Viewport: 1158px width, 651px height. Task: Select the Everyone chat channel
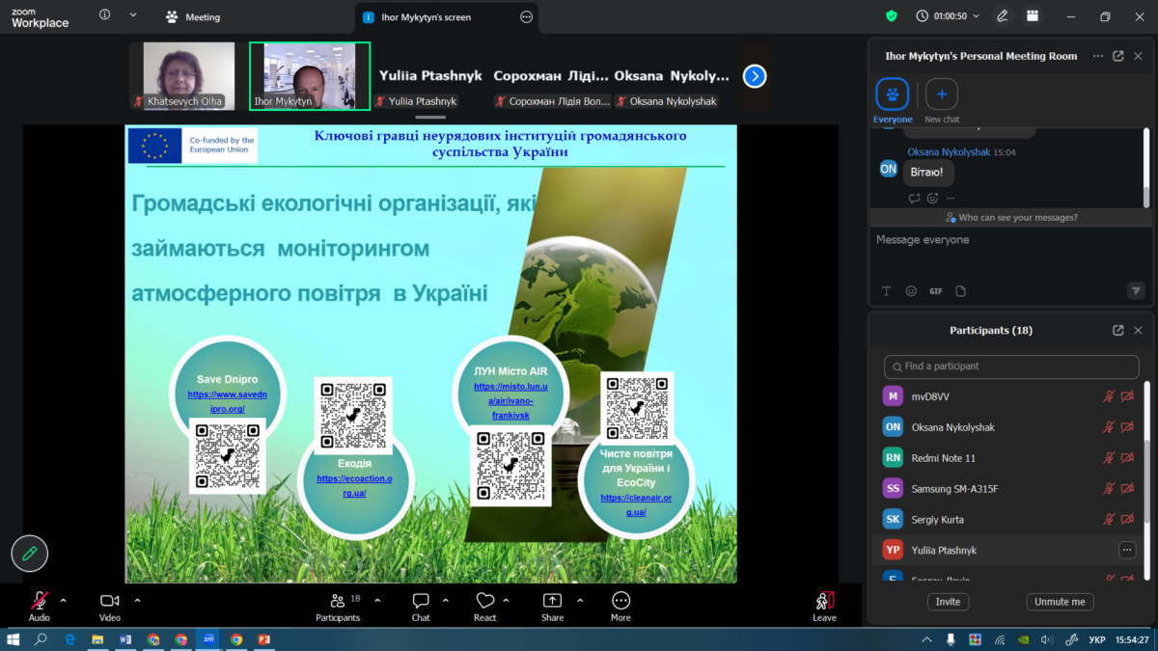[893, 100]
